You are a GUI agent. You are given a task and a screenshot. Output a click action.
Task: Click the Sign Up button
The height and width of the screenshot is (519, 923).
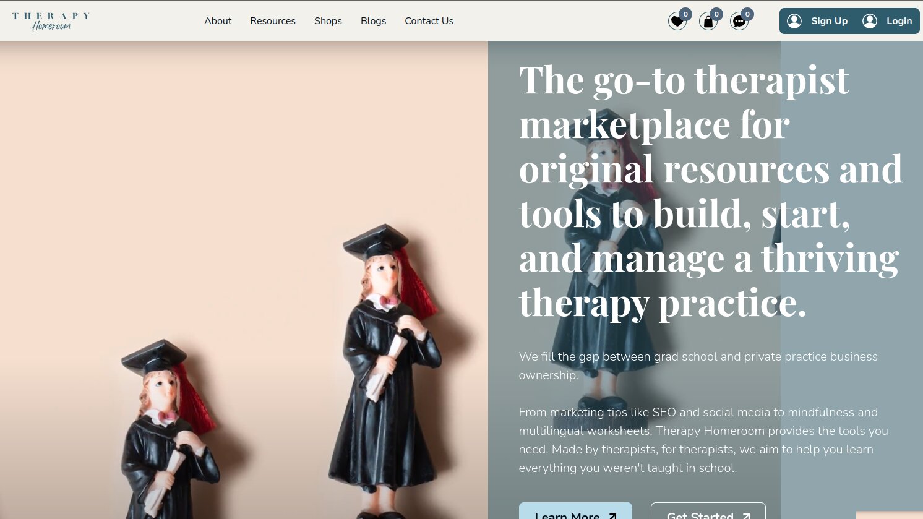pyautogui.click(x=817, y=21)
